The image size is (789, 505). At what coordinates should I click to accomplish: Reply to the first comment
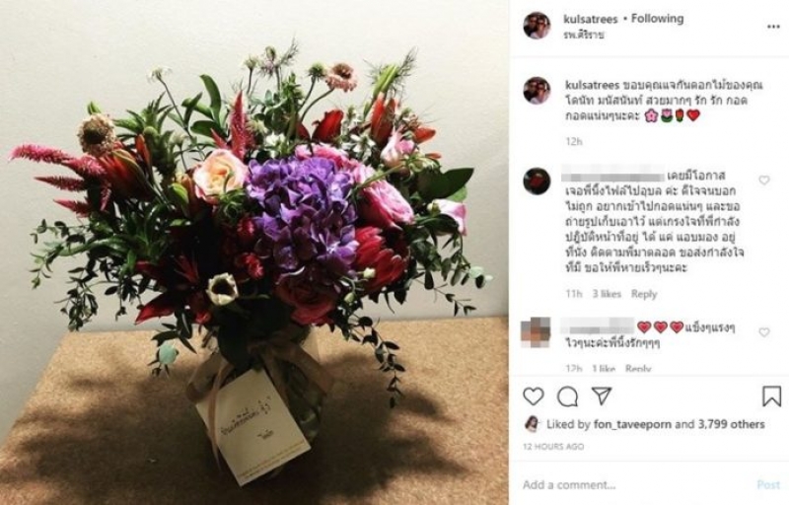(x=644, y=294)
